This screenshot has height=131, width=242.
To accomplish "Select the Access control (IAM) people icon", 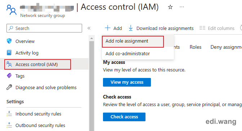I will 9,64.
